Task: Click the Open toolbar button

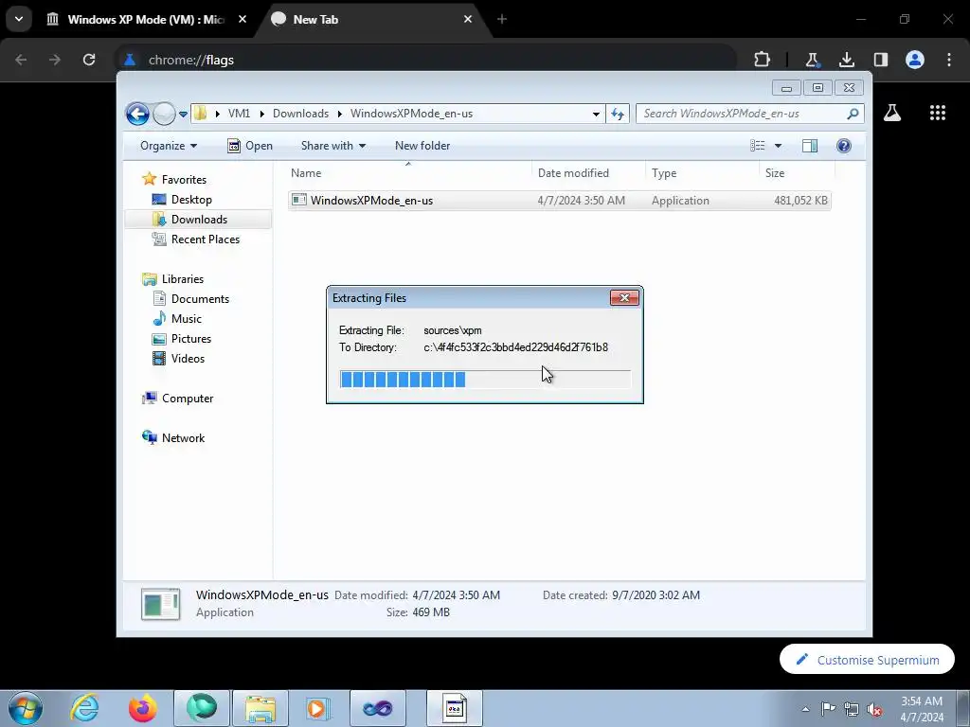Action: click(x=250, y=146)
